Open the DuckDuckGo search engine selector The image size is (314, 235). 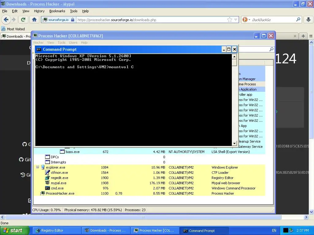coord(246,20)
